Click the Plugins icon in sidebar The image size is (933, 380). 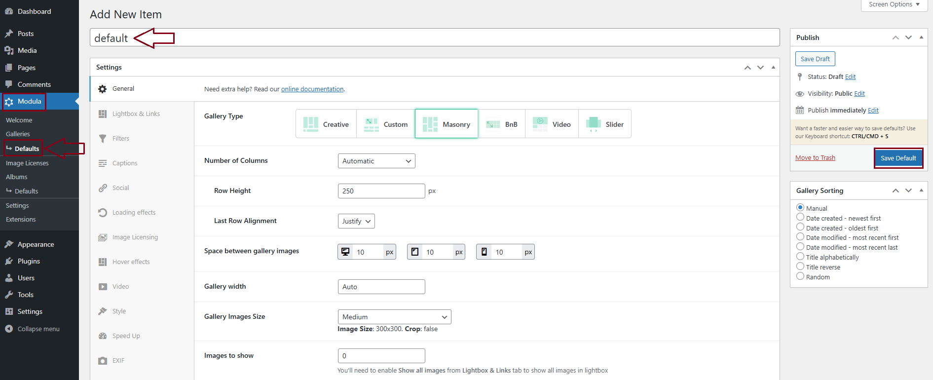(9, 261)
